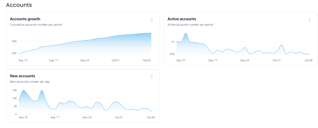Open the Active accounts card options menu
Screen dimensions: 318x128
[309, 20]
